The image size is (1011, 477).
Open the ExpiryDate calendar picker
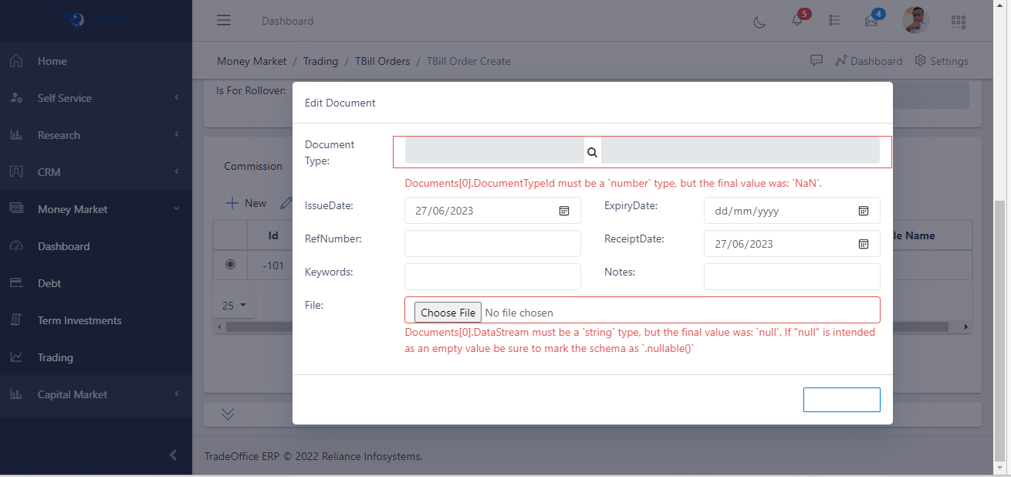pos(864,211)
